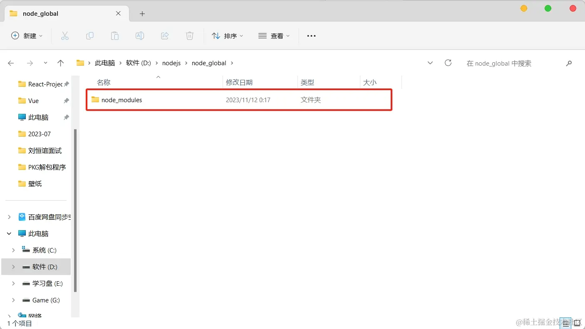Click node_global in the address breadcrumb
Image resolution: width=585 pixels, height=329 pixels.
pyautogui.click(x=209, y=63)
